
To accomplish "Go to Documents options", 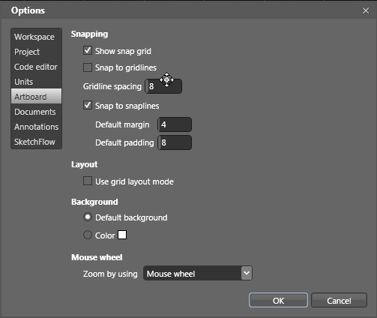I will (x=36, y=112).
